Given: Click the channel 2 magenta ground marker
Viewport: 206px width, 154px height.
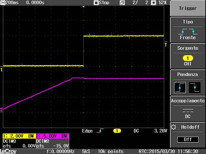Looking at the screenshot, I should (x=1, y=110).
